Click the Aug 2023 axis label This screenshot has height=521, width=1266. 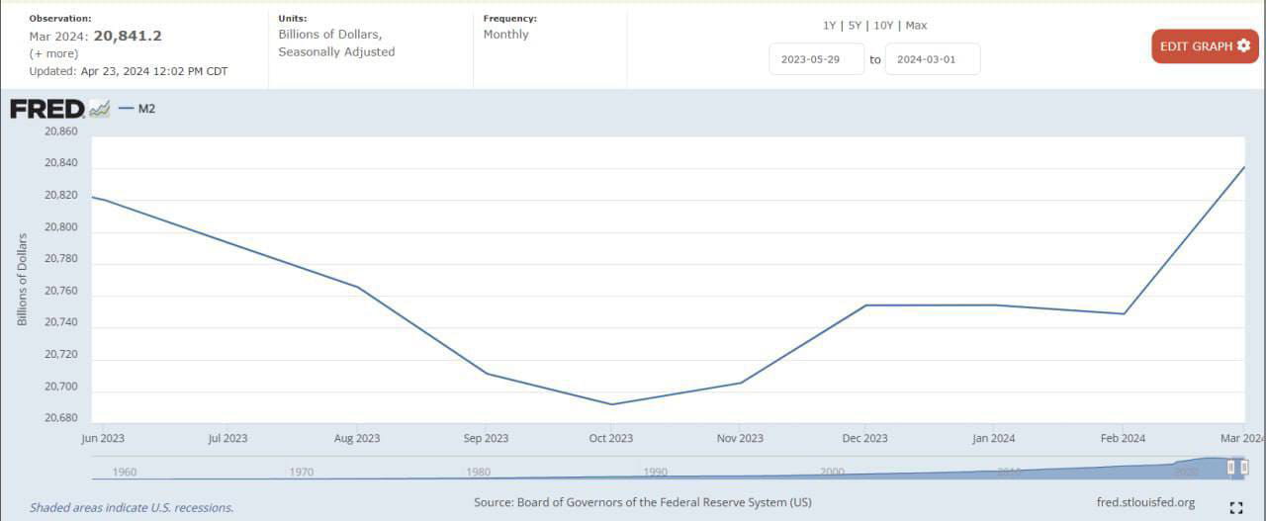tap(357, 438)
